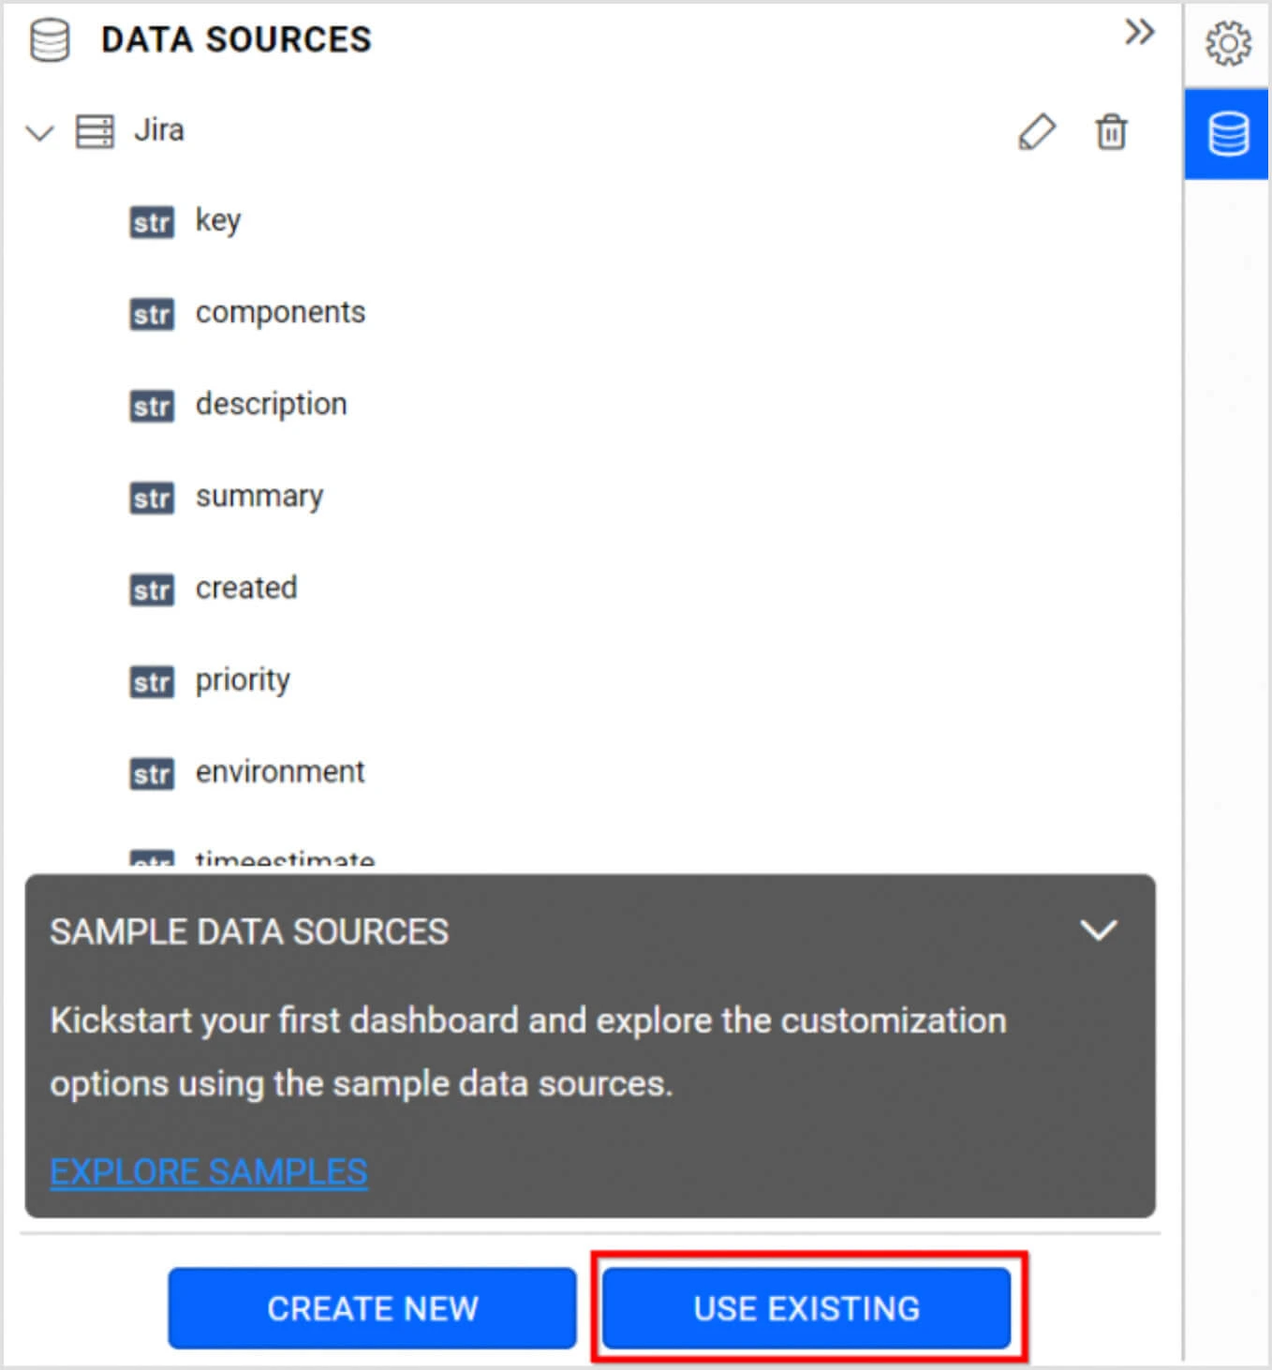Screen dimensions: 1272x1370
Task: Click the Jira data source name
Action: click(x=158, y=130)
